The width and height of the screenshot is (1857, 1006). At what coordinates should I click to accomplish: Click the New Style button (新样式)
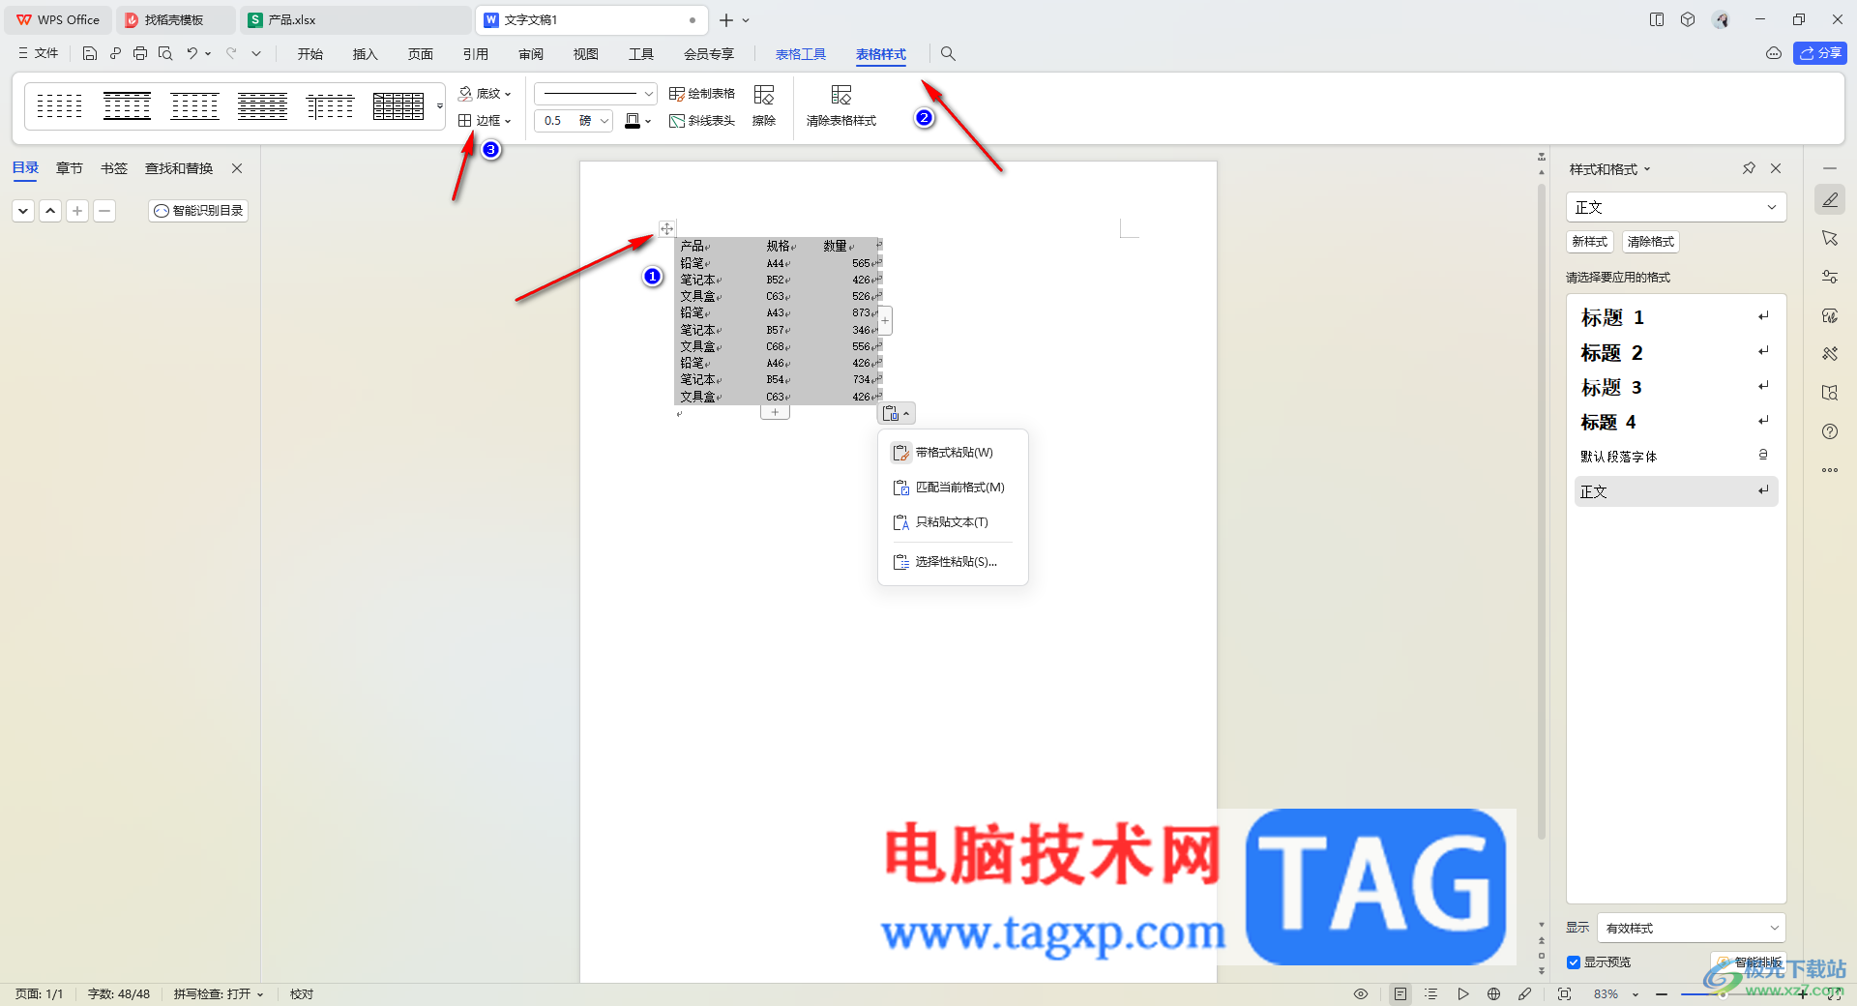(1590, 242)
